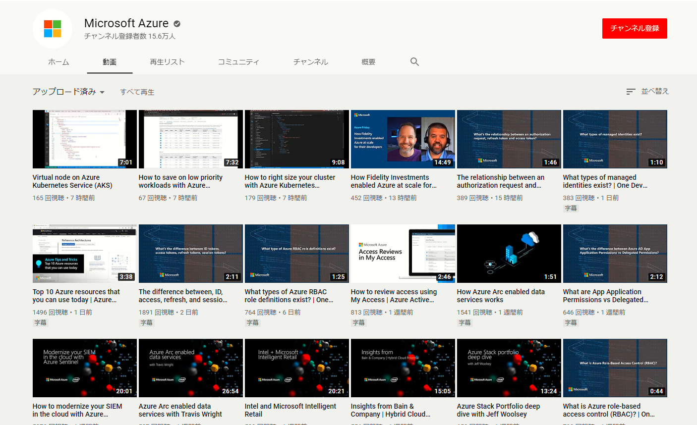Click title How to modernize your SIEM in the cloud
Screen dimensions: 697x425
pyautogui.click(x=77, y=410)
